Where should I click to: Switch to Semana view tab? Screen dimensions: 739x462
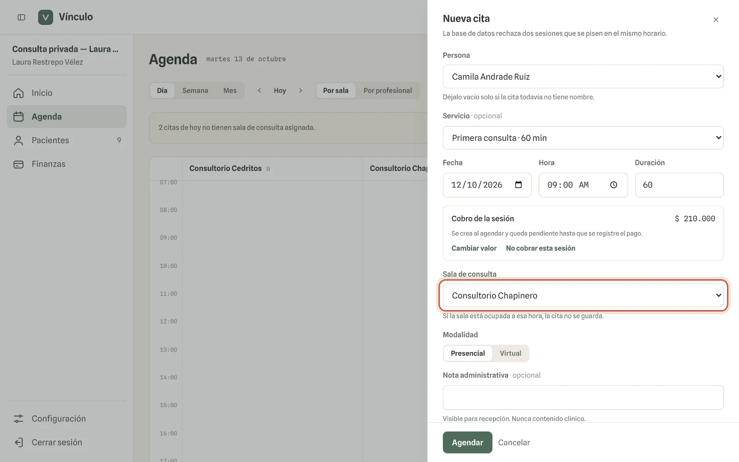pyautogui.click(x=195, y=91)
